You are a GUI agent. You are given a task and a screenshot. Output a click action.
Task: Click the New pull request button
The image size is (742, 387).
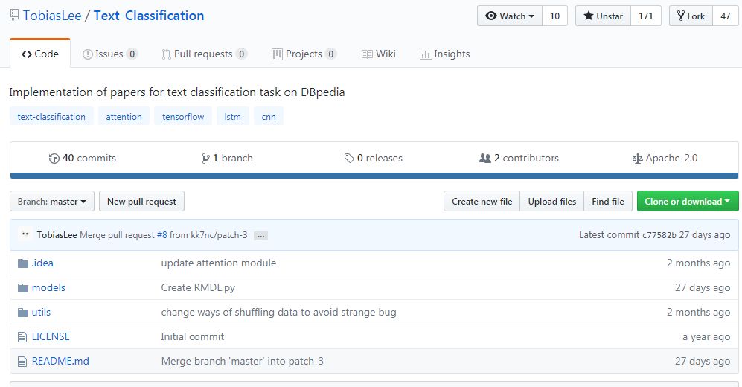click(141, 202)
